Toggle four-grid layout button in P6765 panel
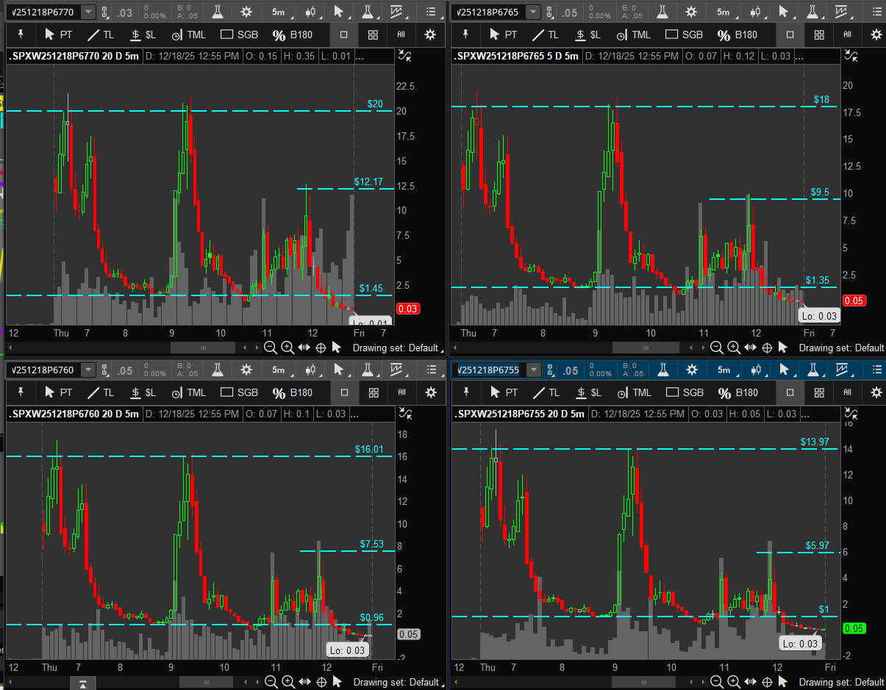The height and width of the screenshot is (690, 886). tap(819, 35)
